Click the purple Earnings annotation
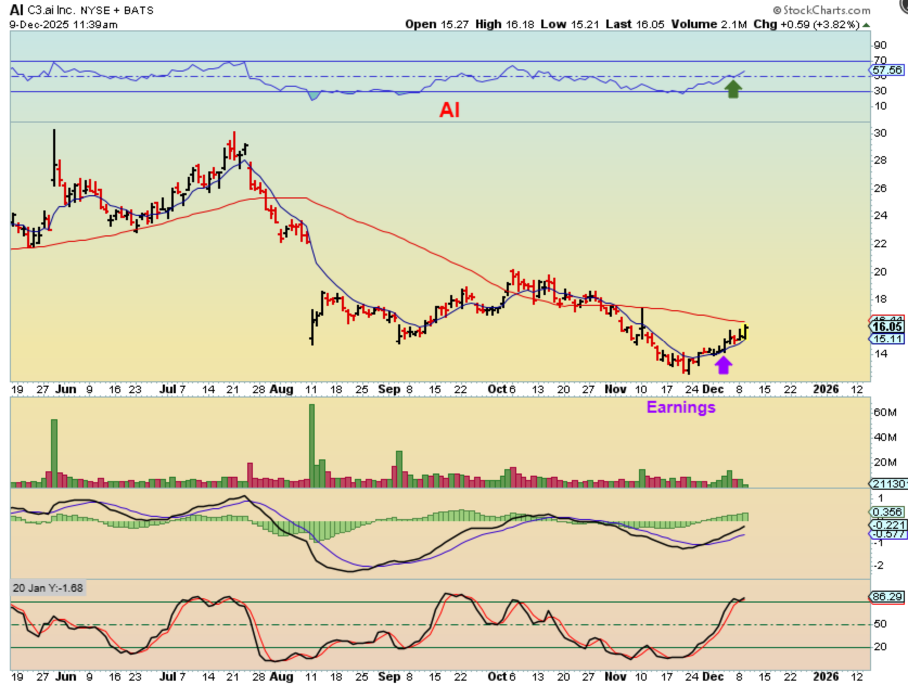908x685 pixels. click(681, 407)
